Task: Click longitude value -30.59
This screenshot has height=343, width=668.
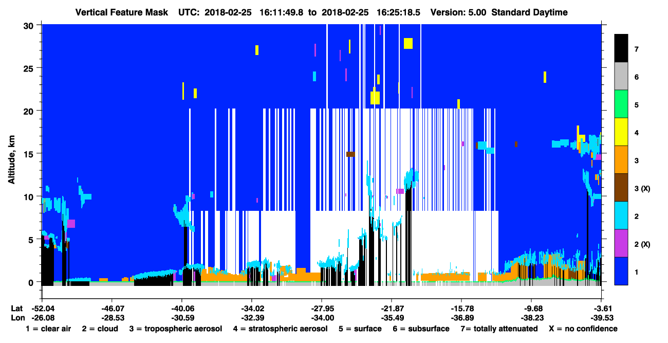Action: coord(181,318)
